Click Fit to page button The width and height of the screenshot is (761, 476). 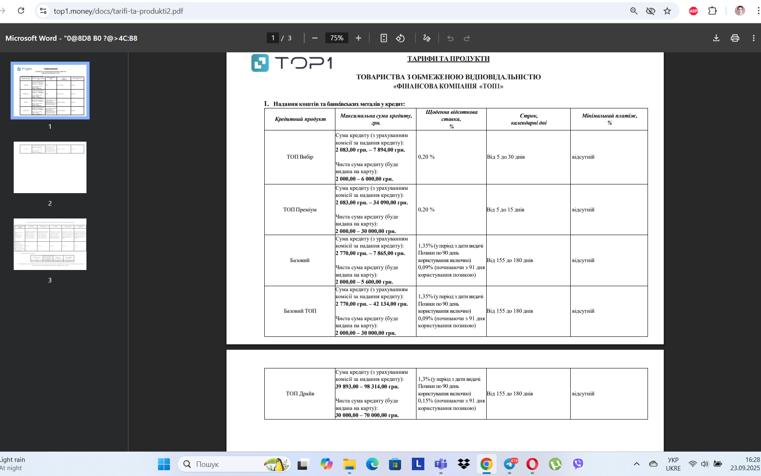pos(384,38)
